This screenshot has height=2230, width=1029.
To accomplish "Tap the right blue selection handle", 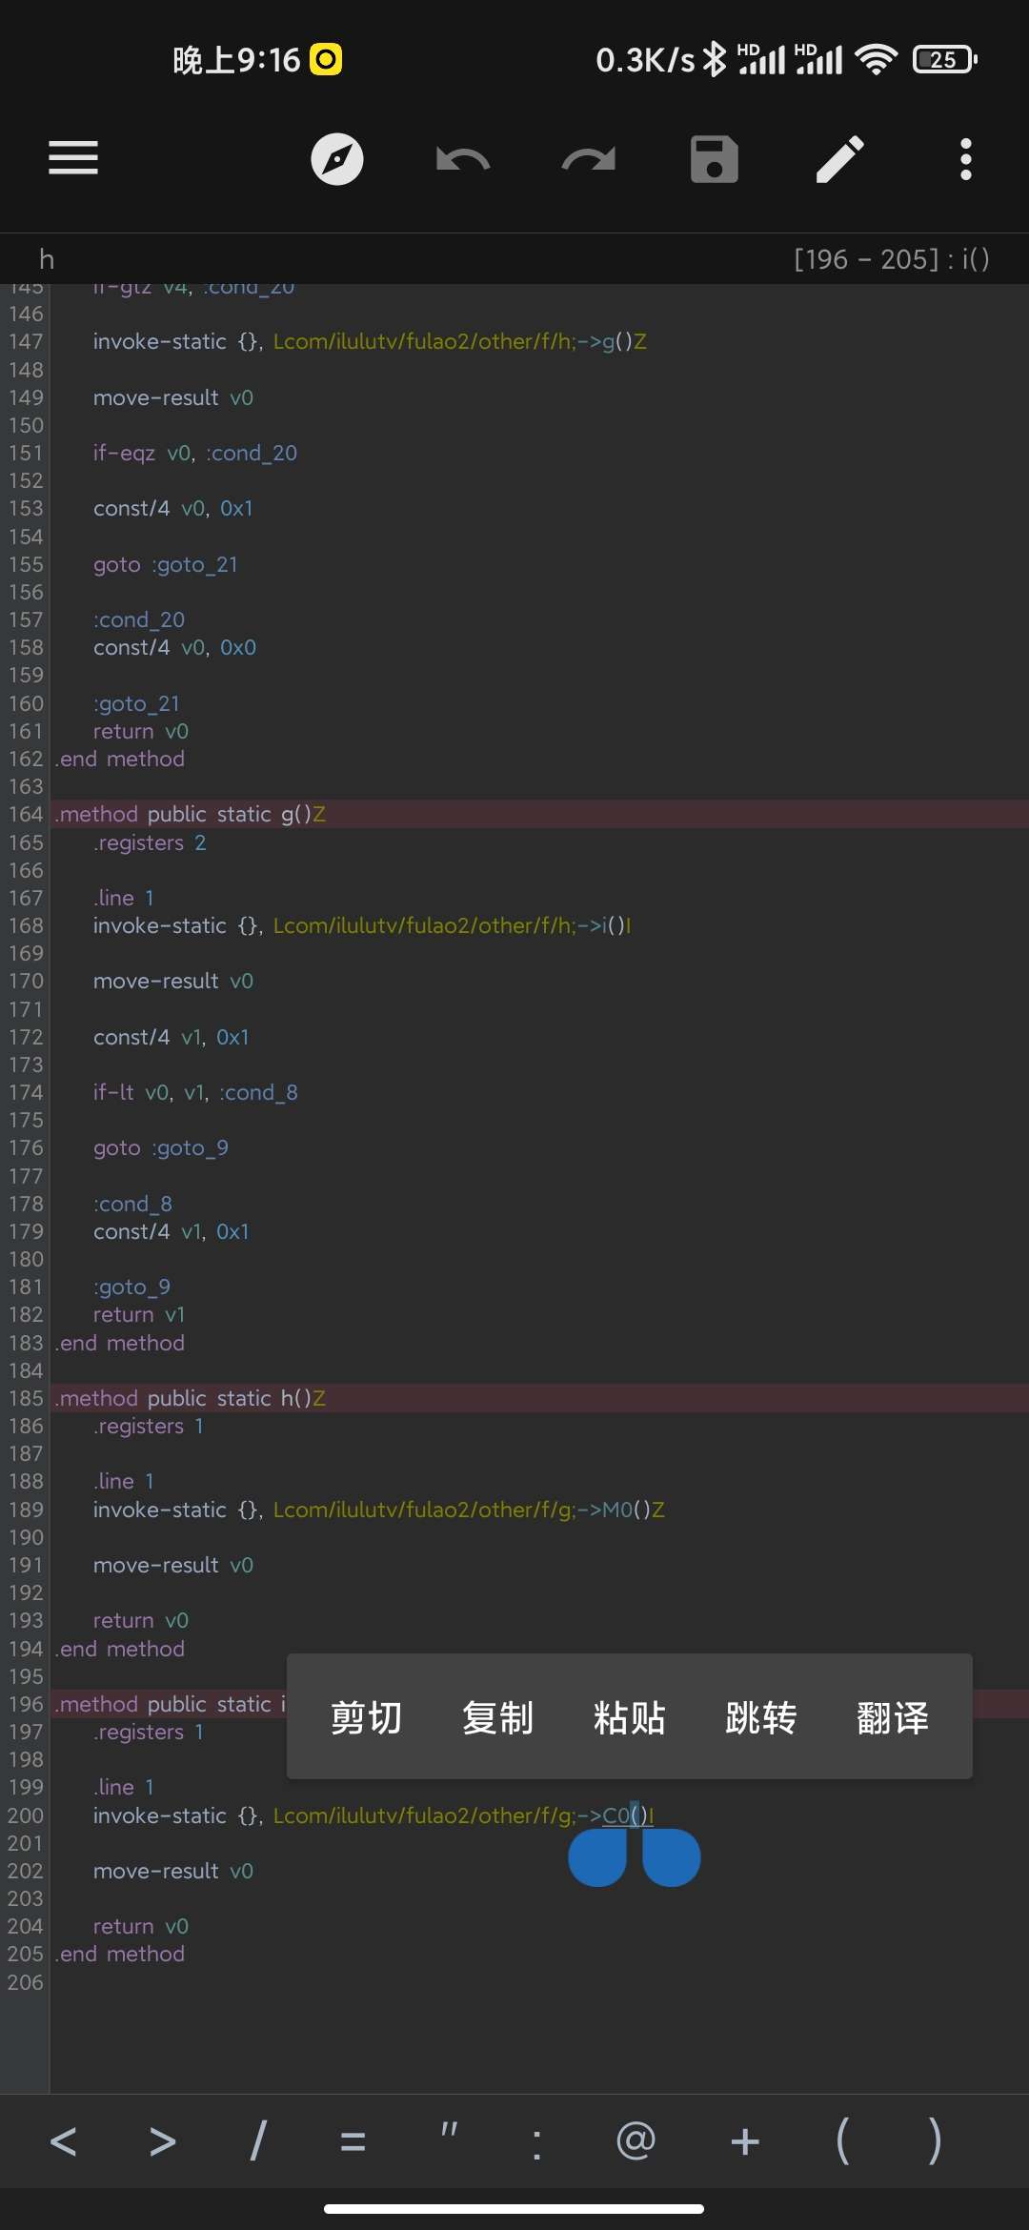I will click(x=672, y=1856).
